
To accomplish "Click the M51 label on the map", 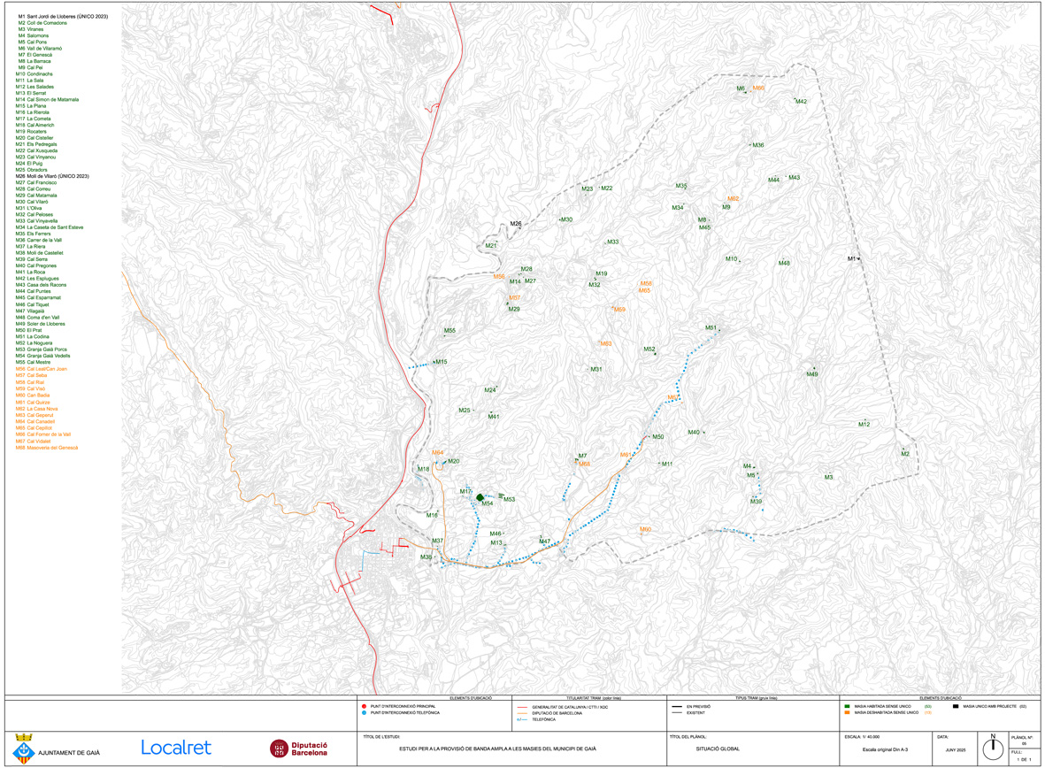I will click(x=711, y=328).
